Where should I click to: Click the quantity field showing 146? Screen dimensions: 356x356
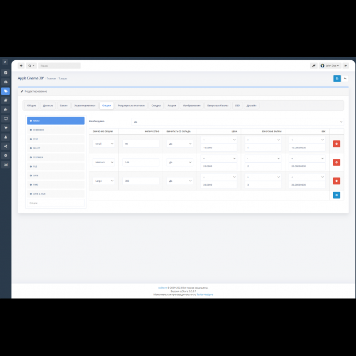(141, 162)
